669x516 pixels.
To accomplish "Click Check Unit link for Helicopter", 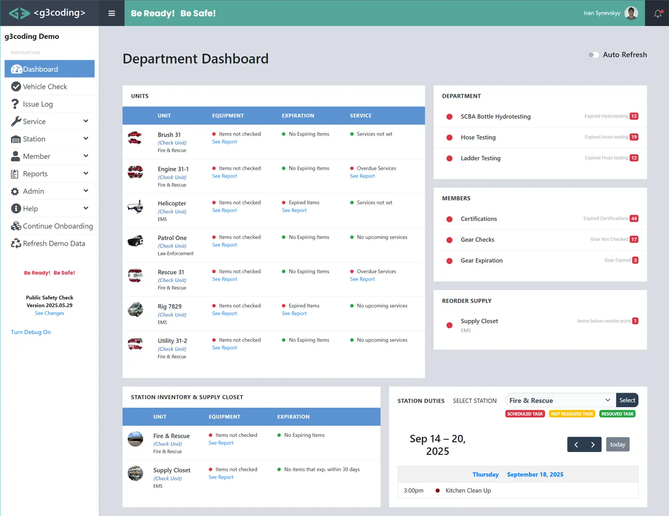I will tap(172, 212).
